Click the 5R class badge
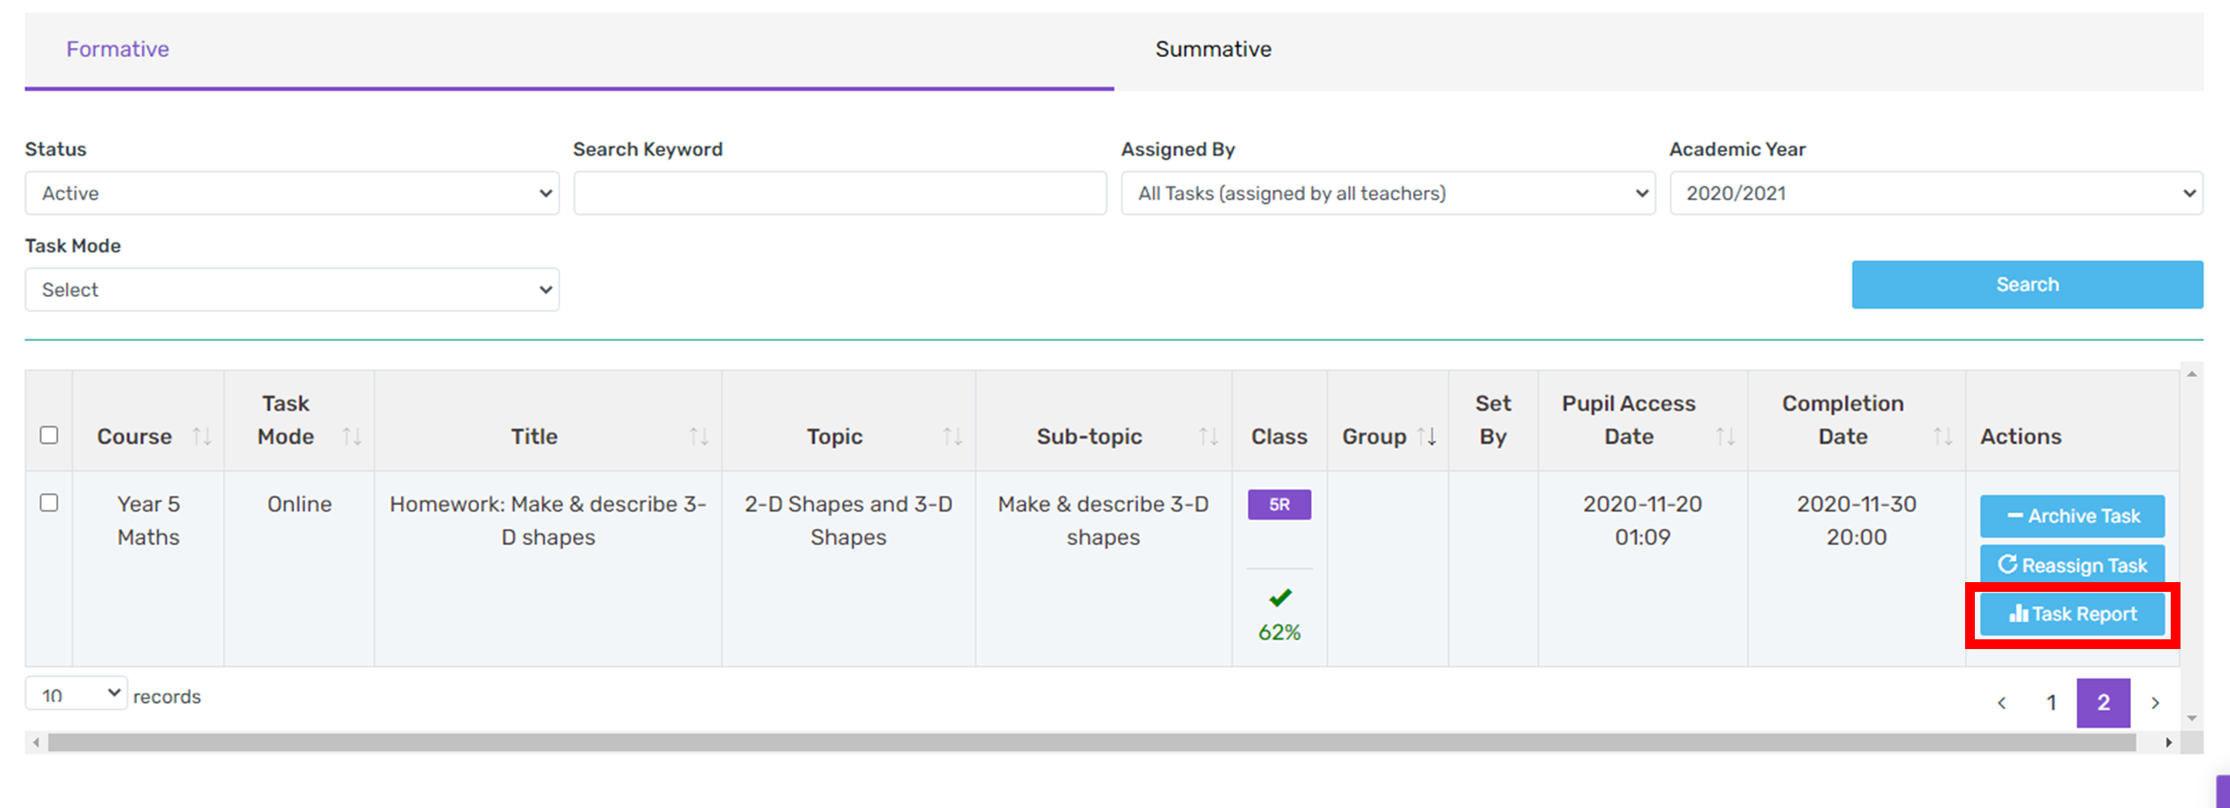 tap(1278, 505)
